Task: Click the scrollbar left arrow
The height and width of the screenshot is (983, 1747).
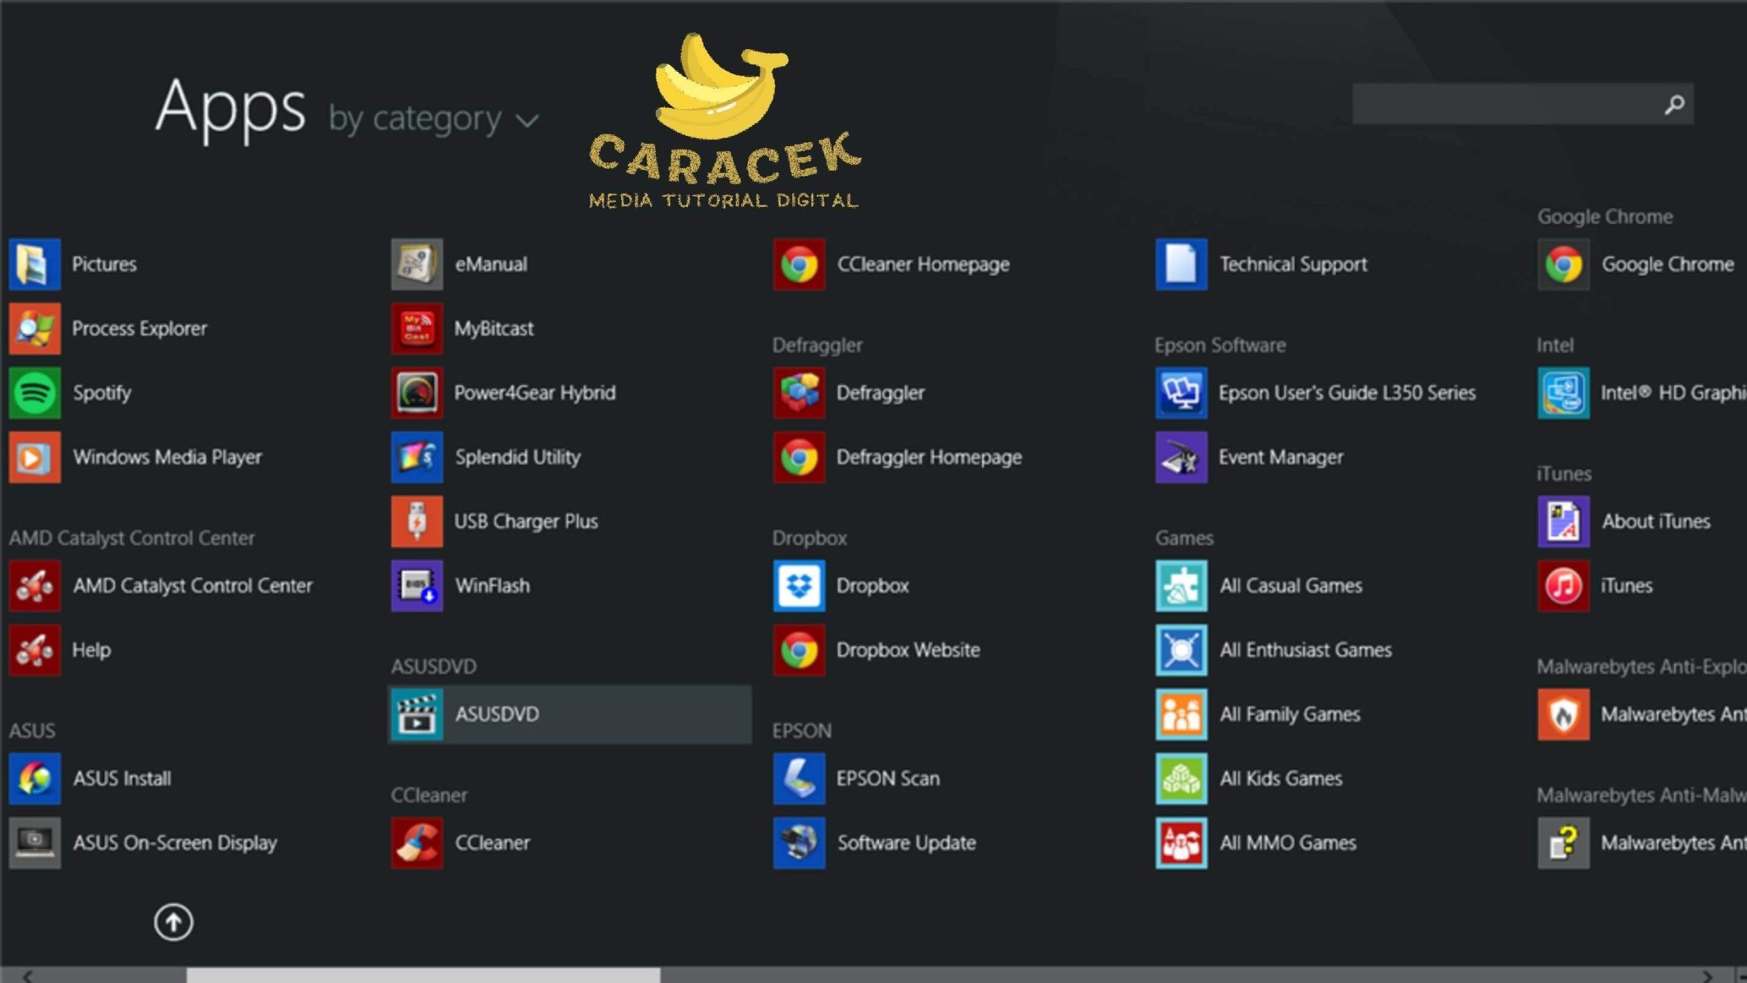Action: 27,975
